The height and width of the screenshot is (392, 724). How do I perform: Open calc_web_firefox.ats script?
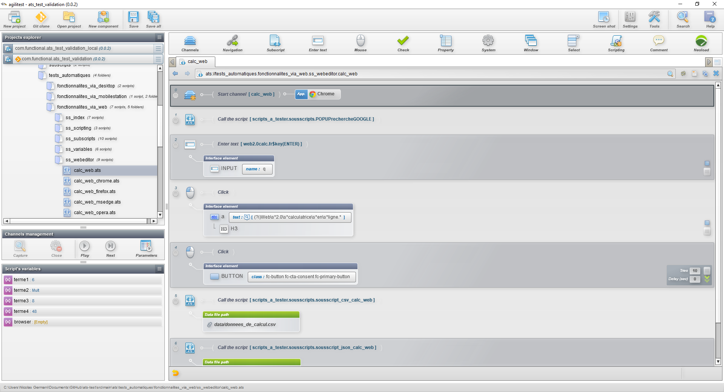[95, 191]
